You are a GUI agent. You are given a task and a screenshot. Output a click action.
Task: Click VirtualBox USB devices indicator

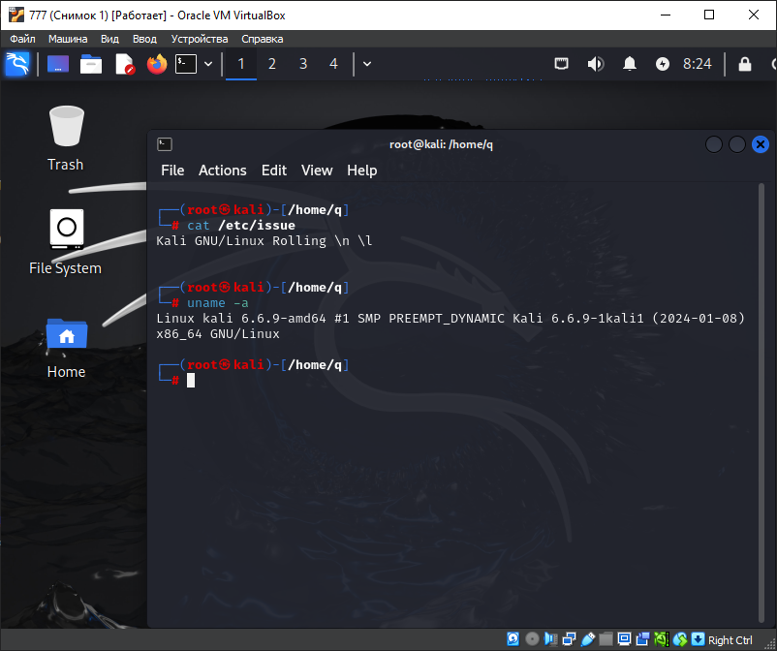coord(588,639)
